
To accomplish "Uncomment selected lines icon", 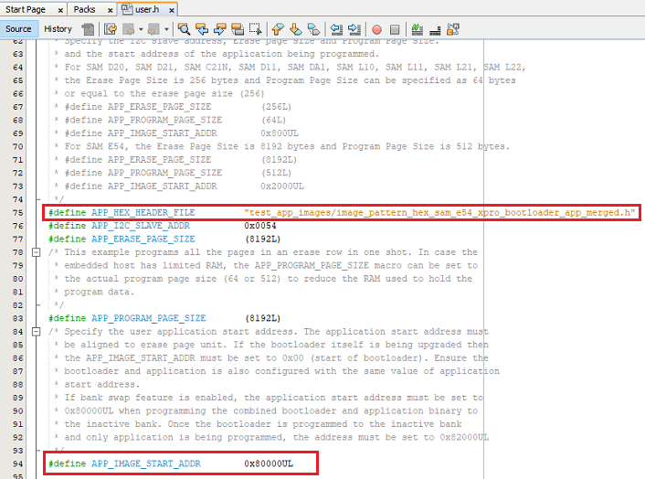I will [435, 29].
